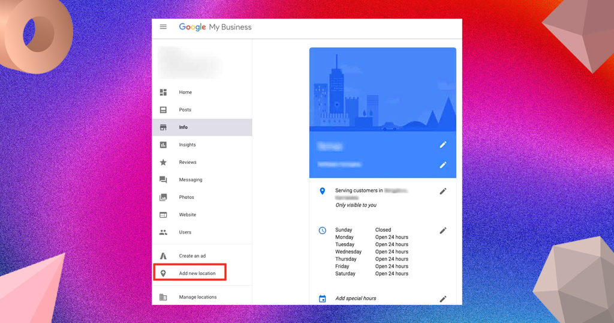
Task: Click the Google My Business logo
Action: (x=215, y=27)
